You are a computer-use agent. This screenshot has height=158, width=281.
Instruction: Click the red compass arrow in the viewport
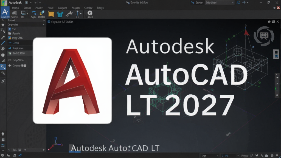[x=247, y=33]
